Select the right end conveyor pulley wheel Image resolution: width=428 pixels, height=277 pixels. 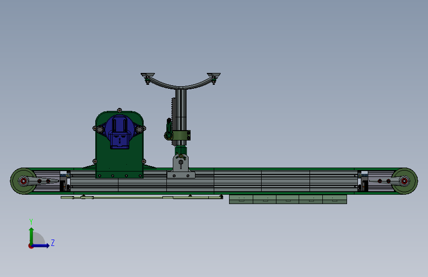(404, 181)
